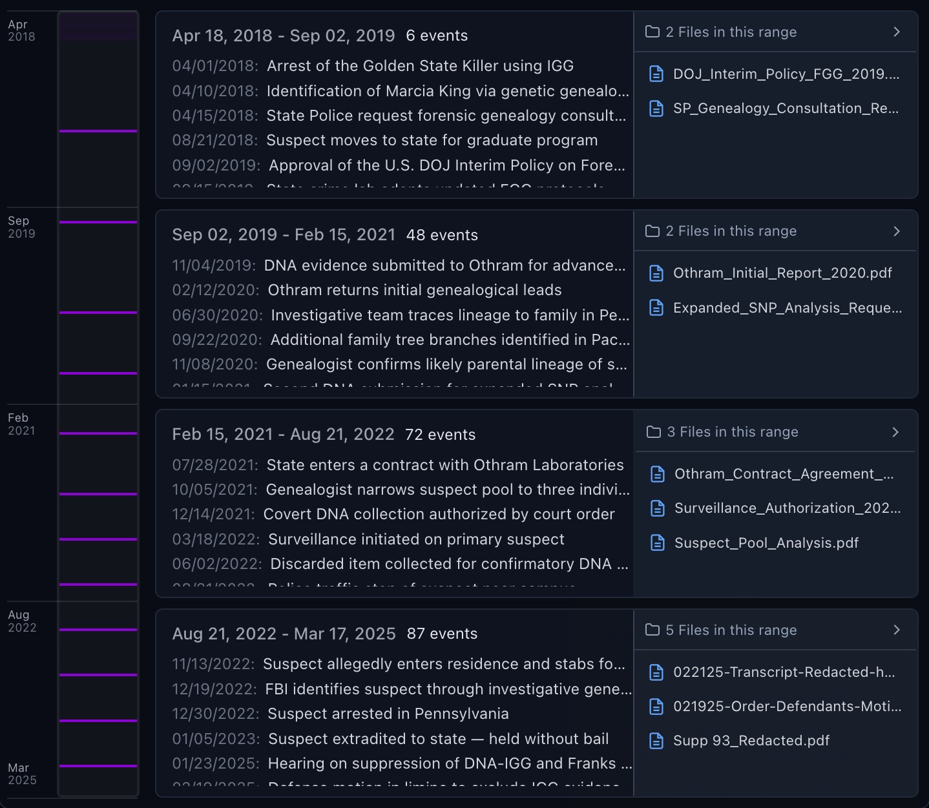Screen dimensions: 929x808
Task: Select the file icon next to Supp 93_Redacted.pdf
Action: click(656, 741)
